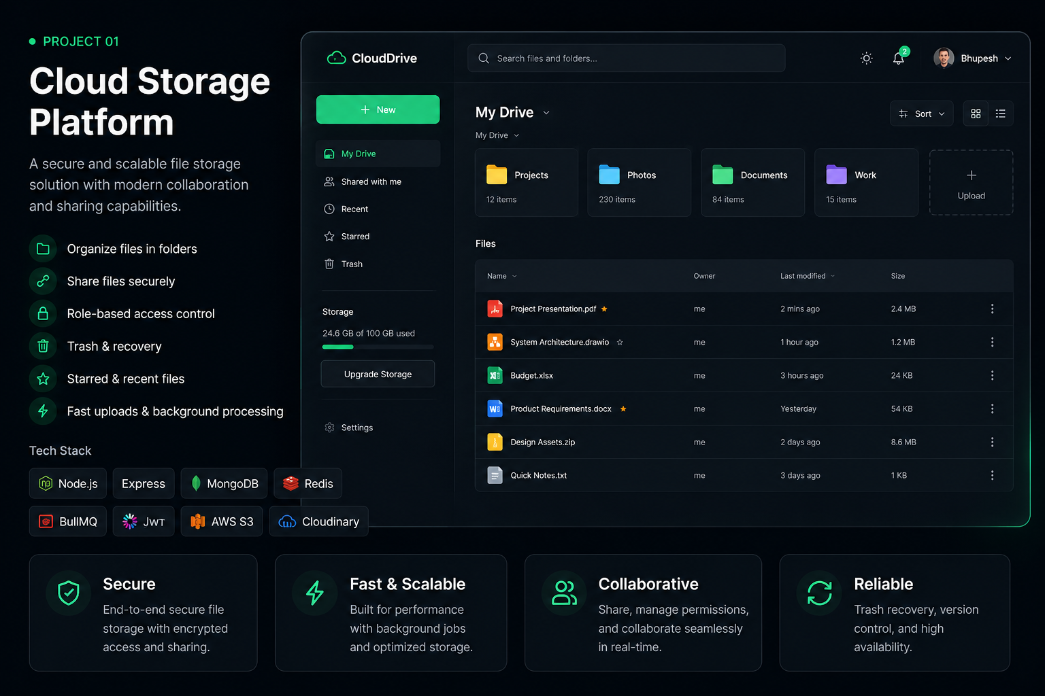Click the search magnifier icon
Screen dimensions: 1045x696
(x=484, y=58)
